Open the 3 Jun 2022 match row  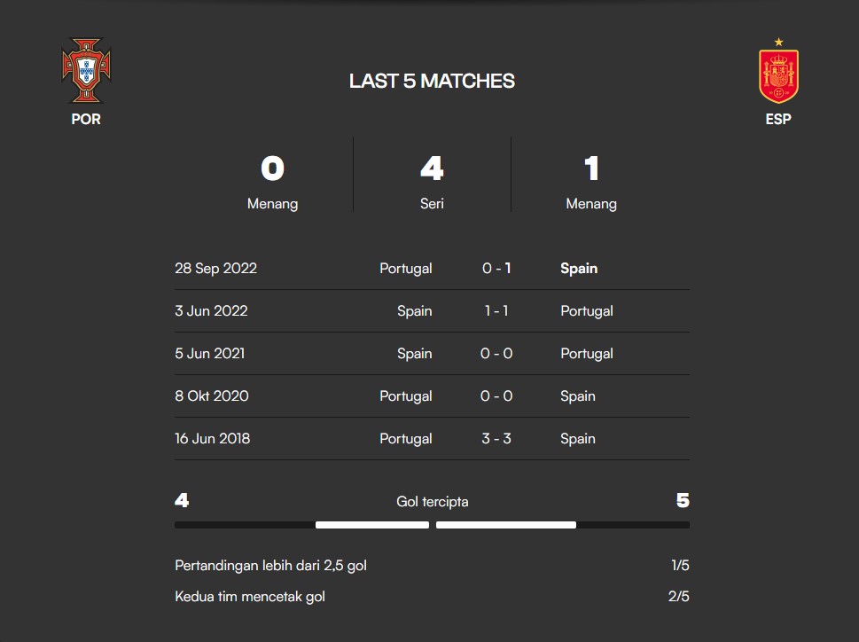[432, 311]
